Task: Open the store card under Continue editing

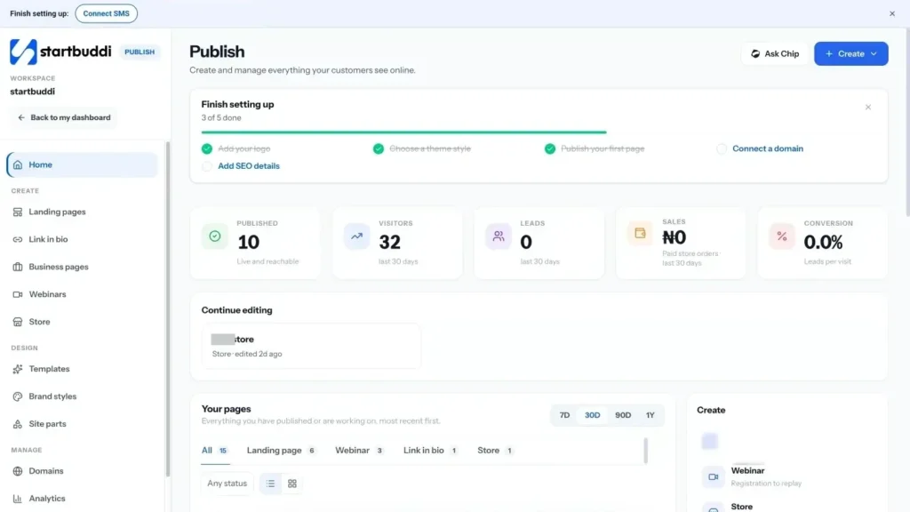Action: click(x=311, y=346)
